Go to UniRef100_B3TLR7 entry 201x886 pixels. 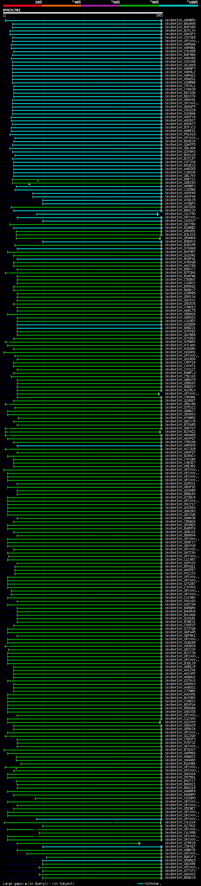click(180, 158)
